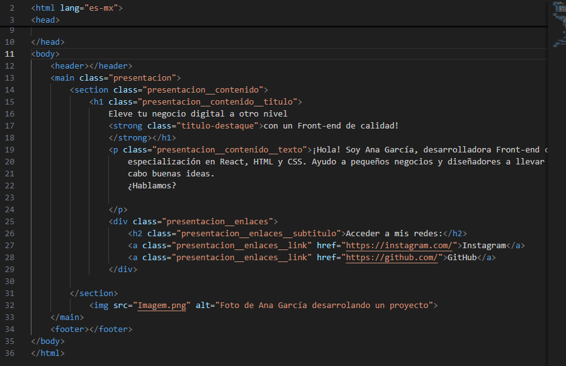
Task: Click the closing </p> tag
Action: click(118, 210)
